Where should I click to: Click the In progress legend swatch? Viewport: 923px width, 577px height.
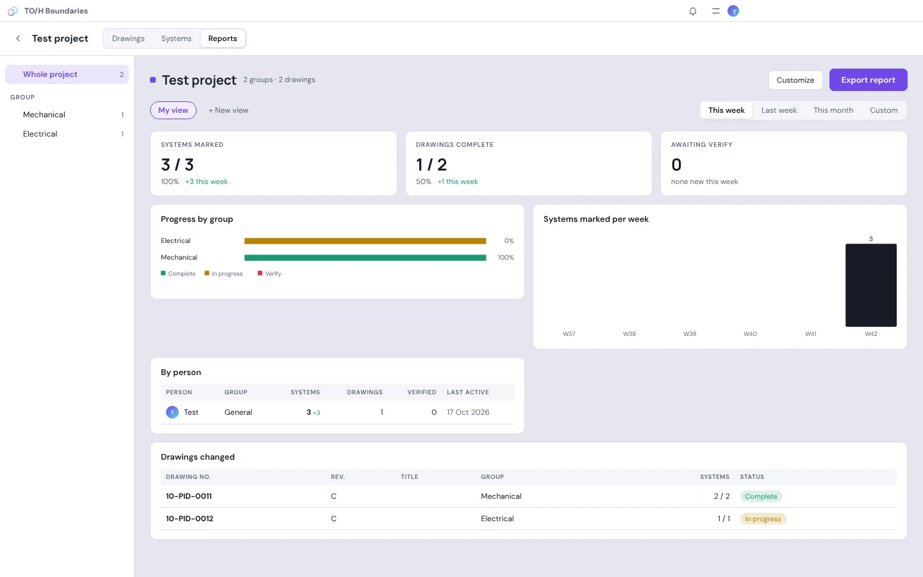(206, 273)
